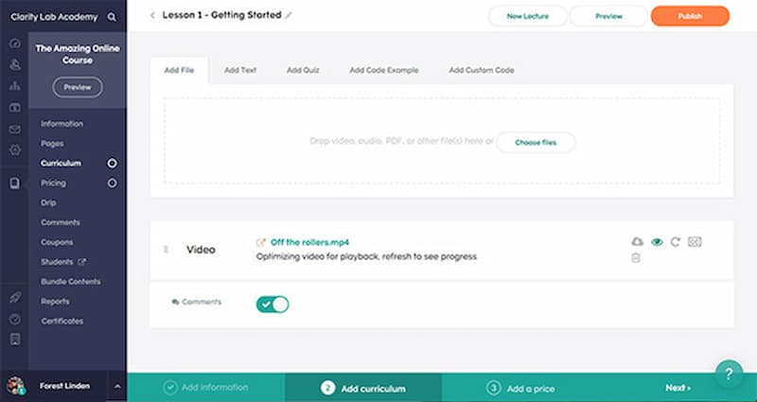Open the users icon in the sidebar
This screenshot has width=757, height=402.
15,64
